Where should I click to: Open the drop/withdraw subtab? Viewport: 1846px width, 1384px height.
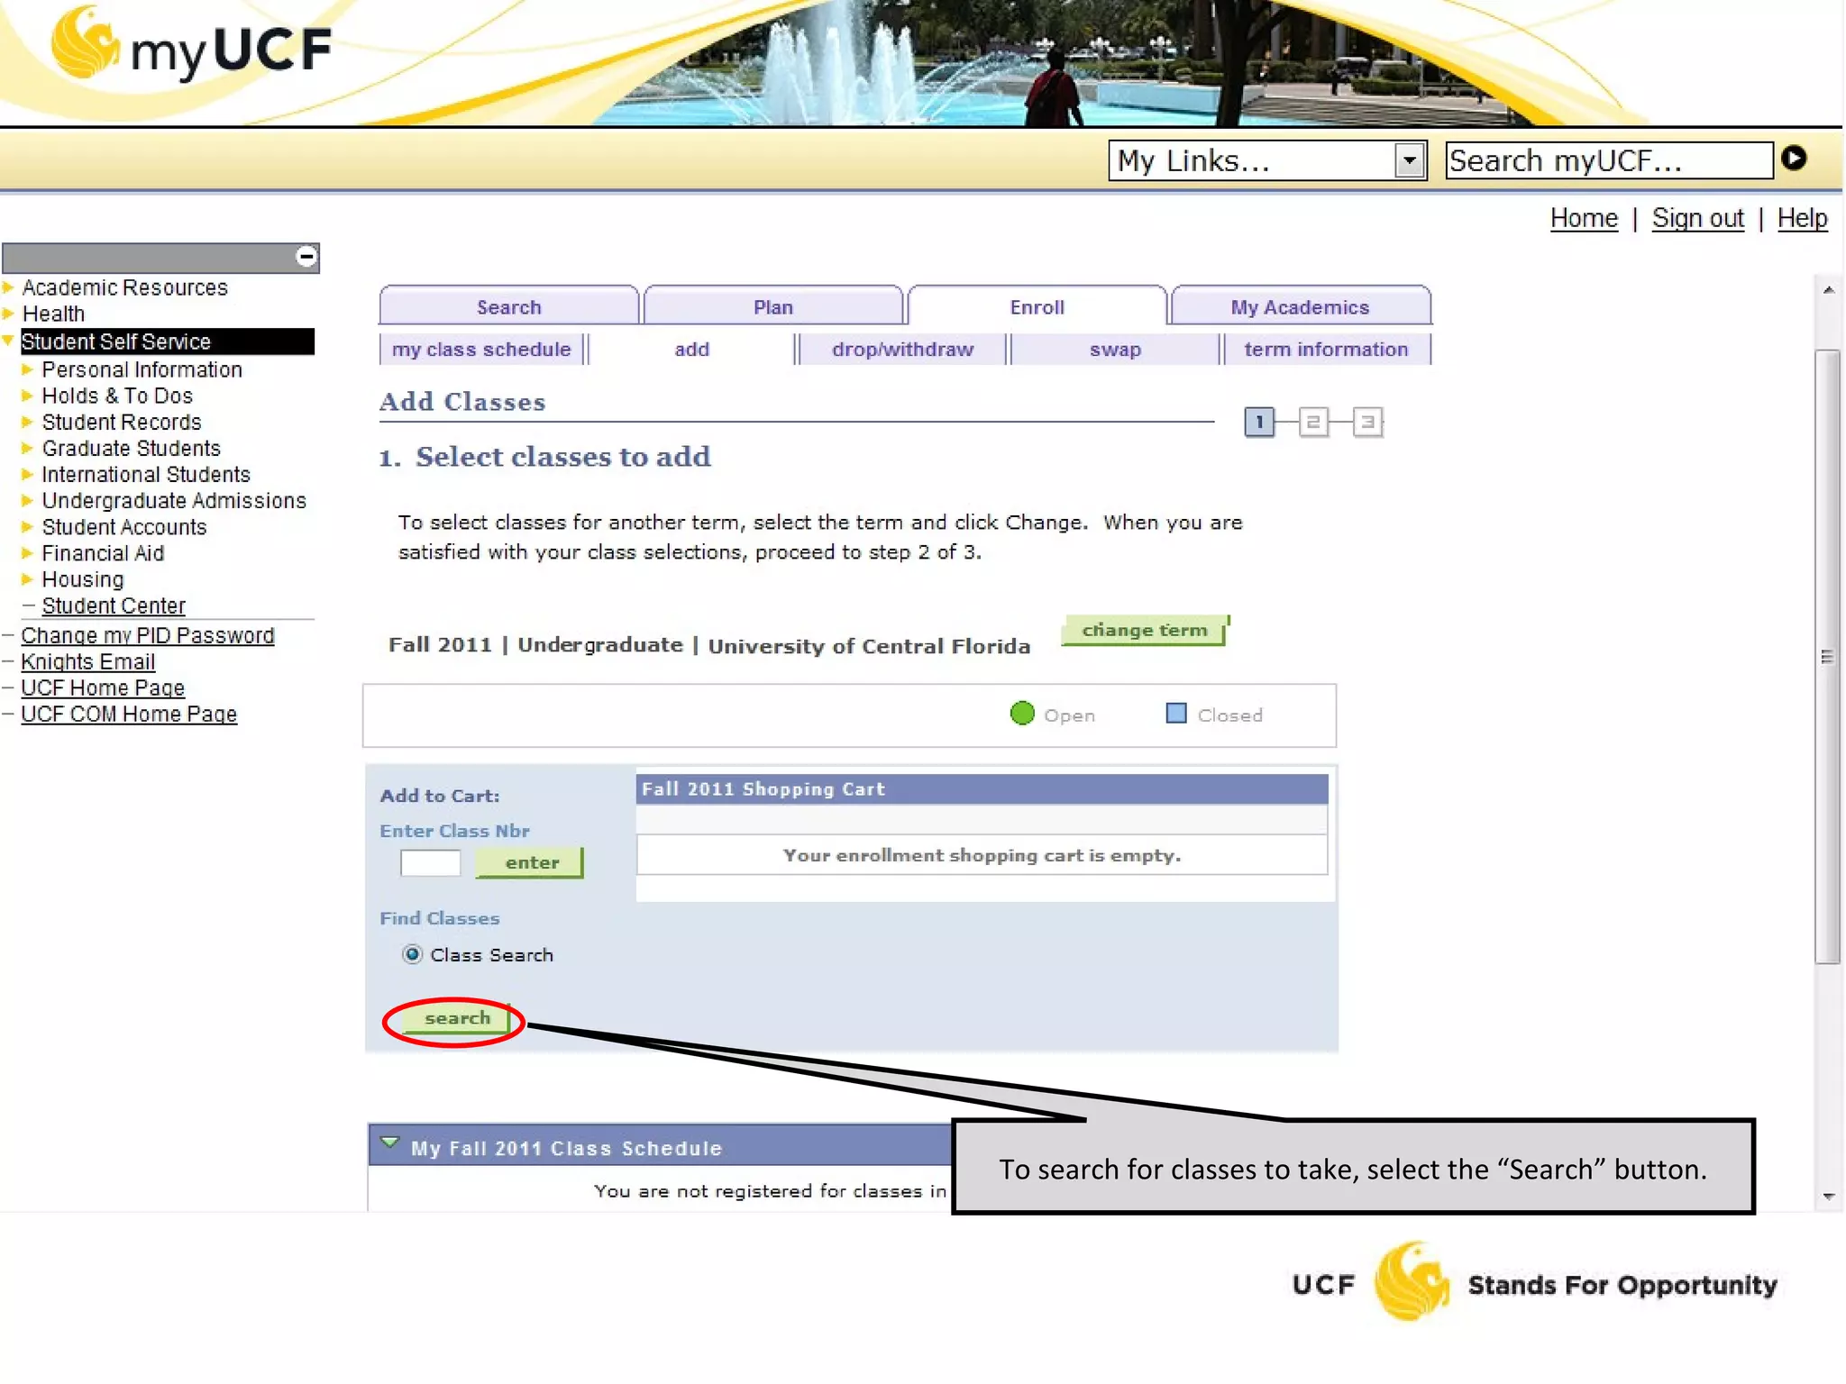tap(903, 350)
